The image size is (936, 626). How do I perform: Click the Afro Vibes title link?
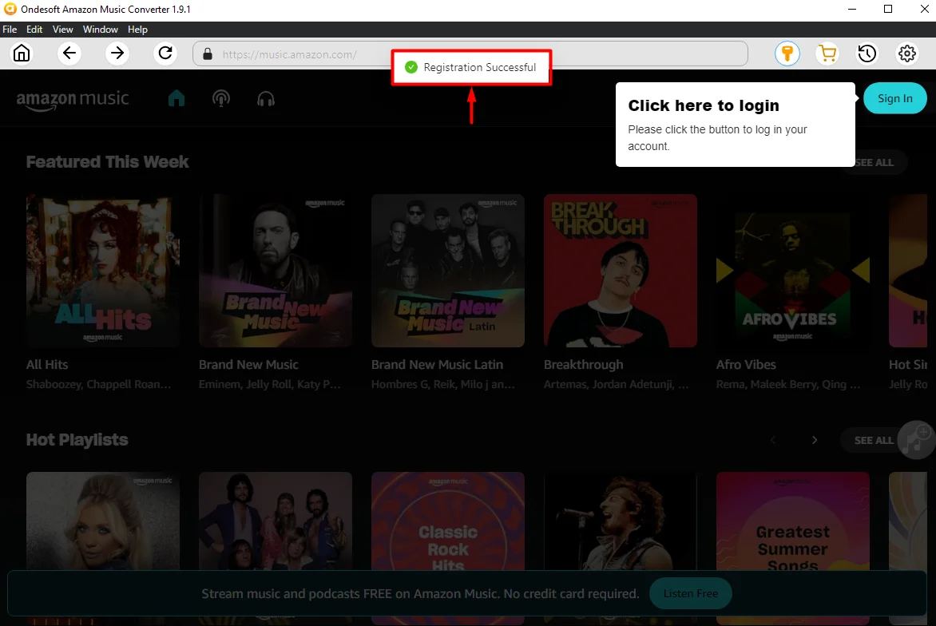point(746,365)
